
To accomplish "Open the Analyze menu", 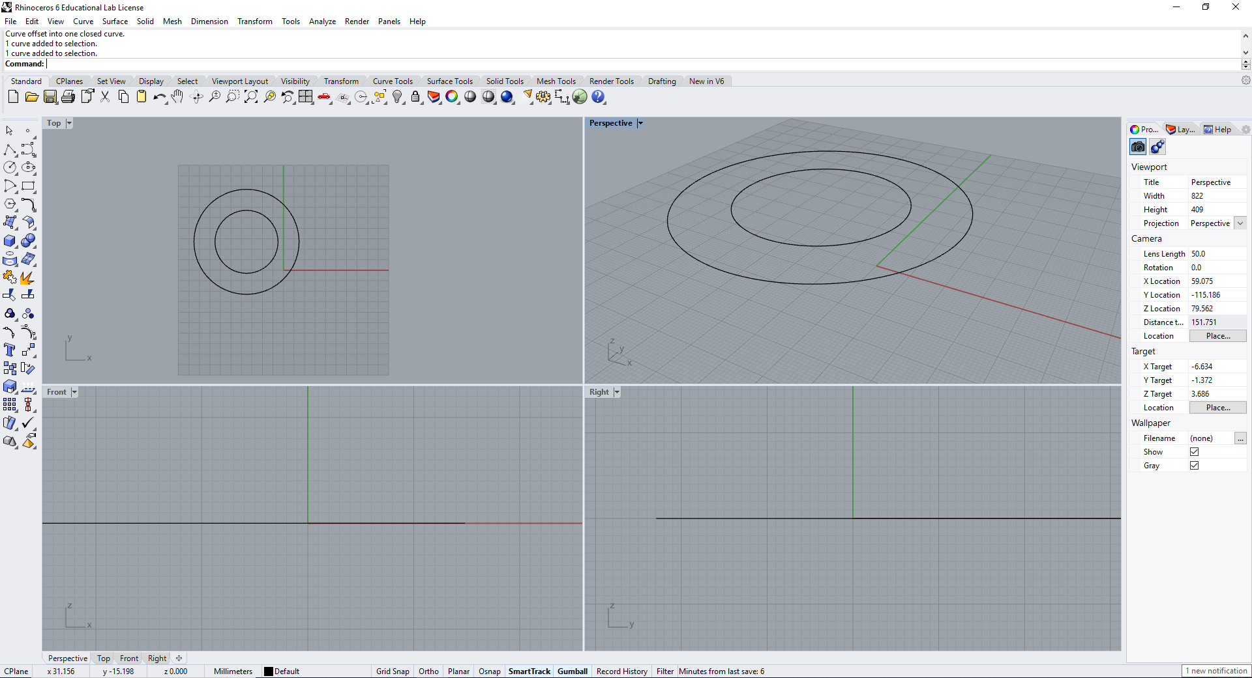I will point(322,21).
